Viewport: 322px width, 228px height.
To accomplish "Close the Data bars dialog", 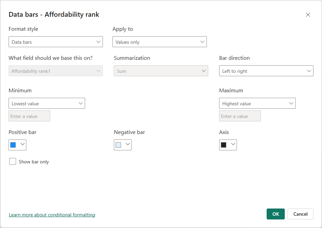I will click(308, 15).
